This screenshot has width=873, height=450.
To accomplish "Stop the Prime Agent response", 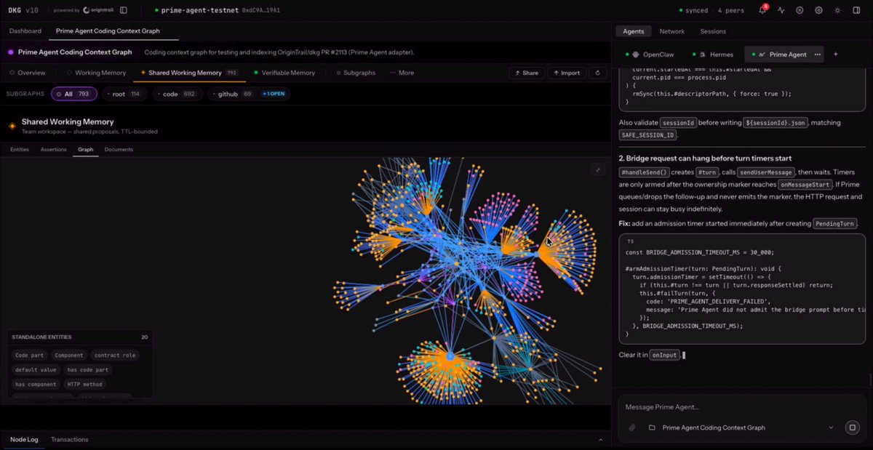I will [852, 427].
